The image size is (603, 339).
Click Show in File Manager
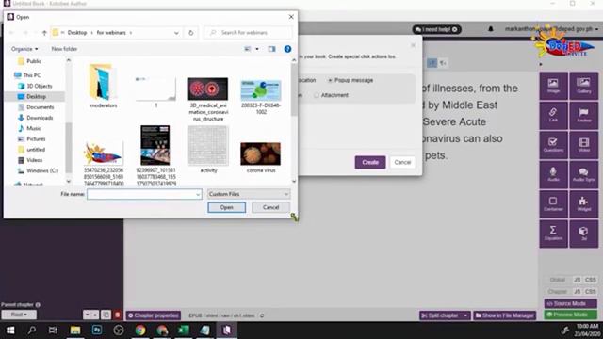[505, 315]
